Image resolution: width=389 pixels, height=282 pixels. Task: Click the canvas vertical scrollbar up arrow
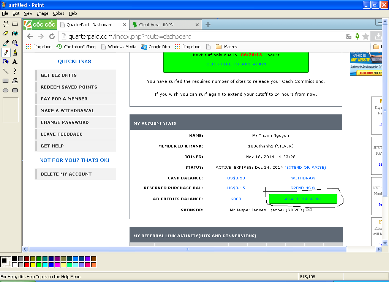pos(385,21)
